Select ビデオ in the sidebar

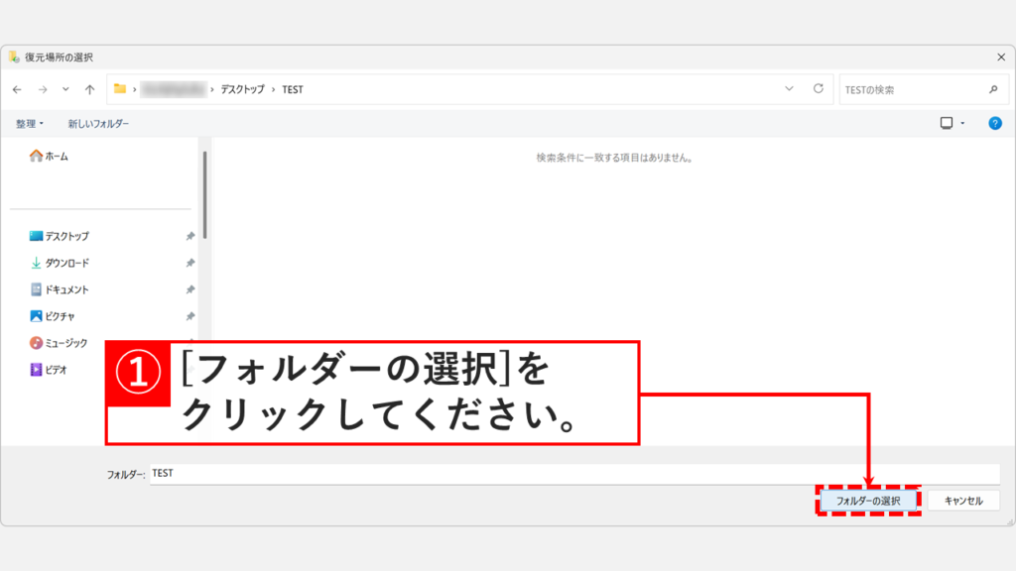pyautogui.click(x=48, y=370)
